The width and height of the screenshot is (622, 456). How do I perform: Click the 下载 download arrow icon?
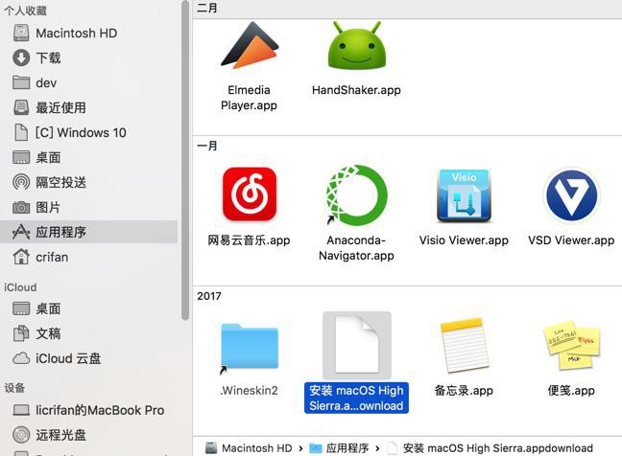click(21, 57)
